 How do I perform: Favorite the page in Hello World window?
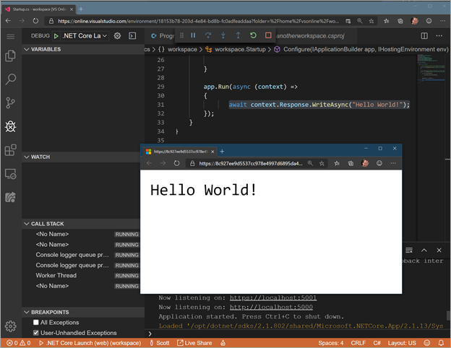[322, 163]
